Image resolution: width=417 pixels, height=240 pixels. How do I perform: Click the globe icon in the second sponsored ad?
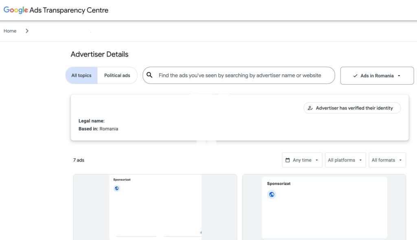coord(272,194)
